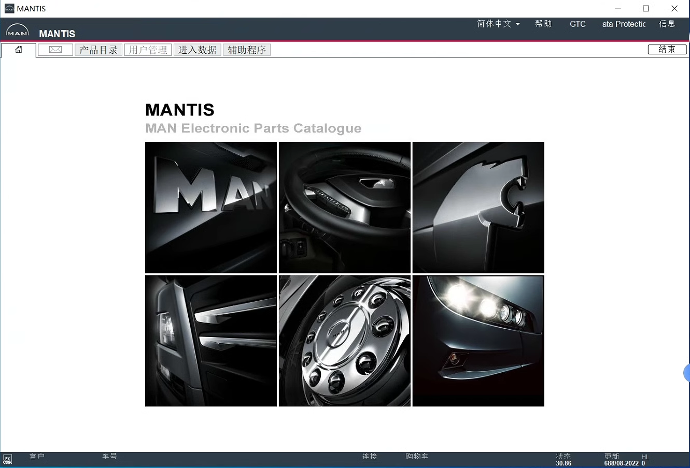Expand the 简体中文 language dropdown

[x=498, y=24]
